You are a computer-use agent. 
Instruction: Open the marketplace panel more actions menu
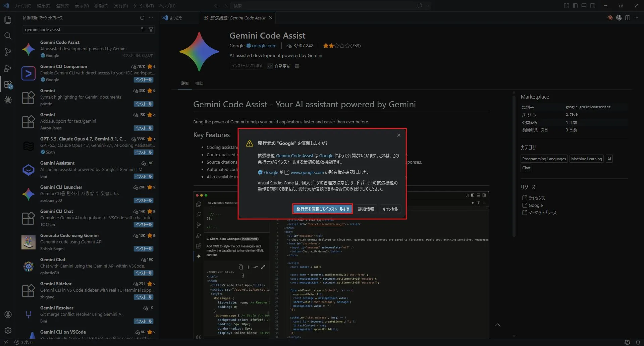click(x=151, y=18)
